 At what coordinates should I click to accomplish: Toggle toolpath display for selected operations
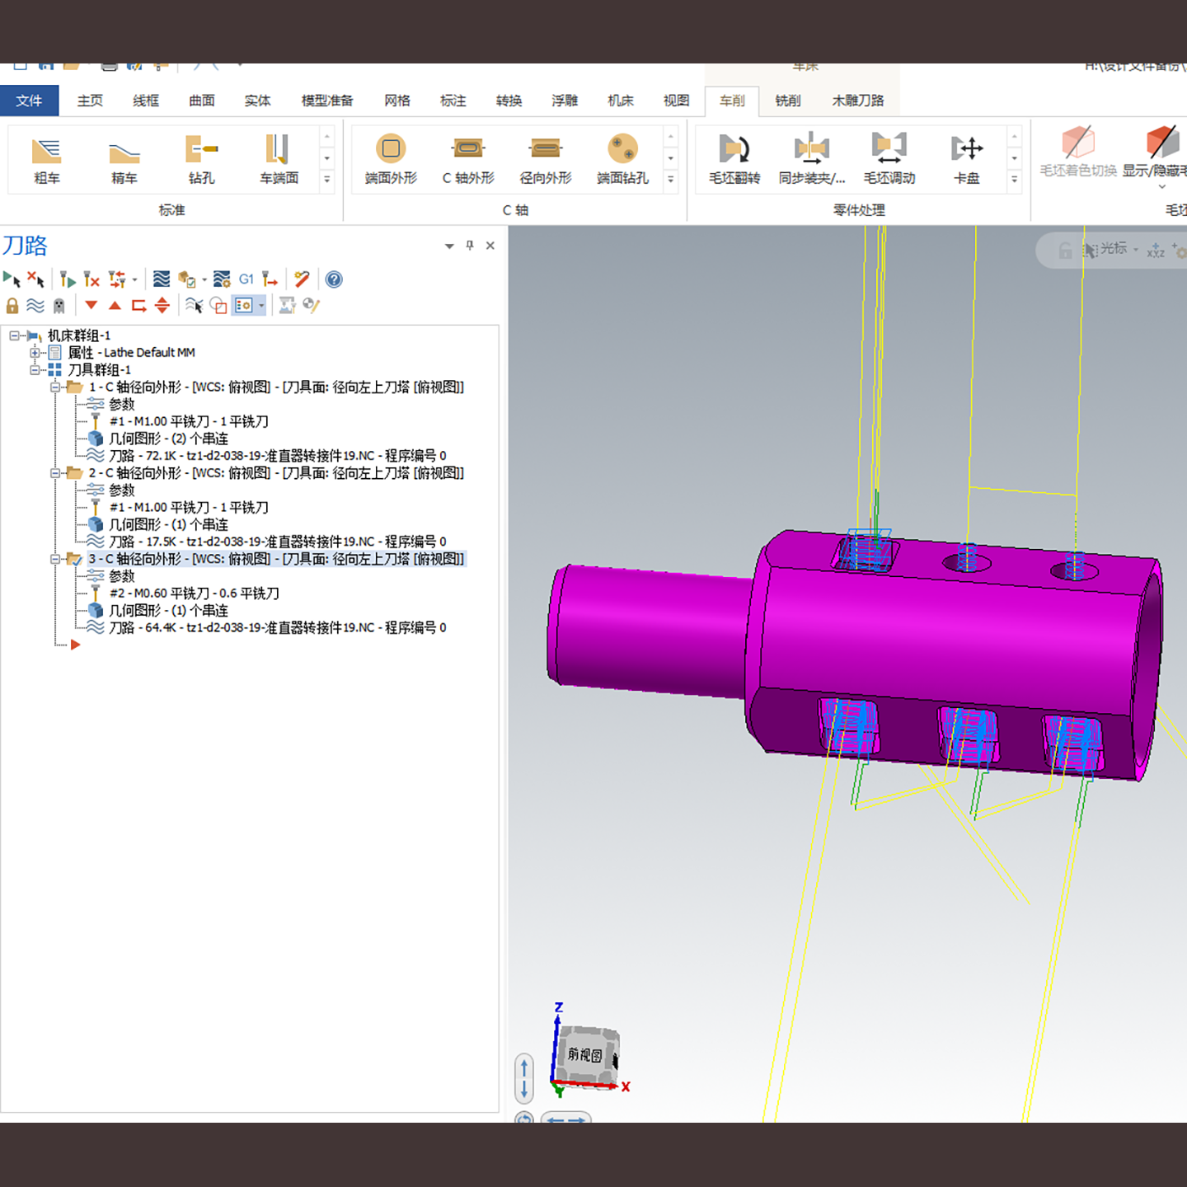[x=35, y=306]
